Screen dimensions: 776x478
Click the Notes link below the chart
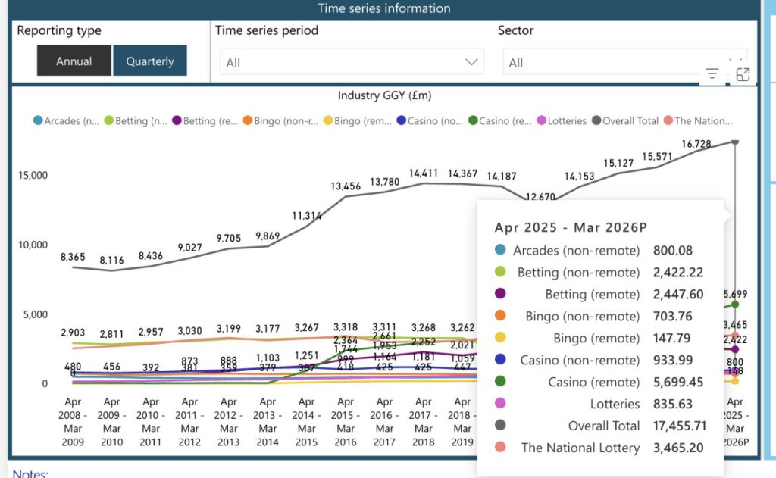[30, 473]
